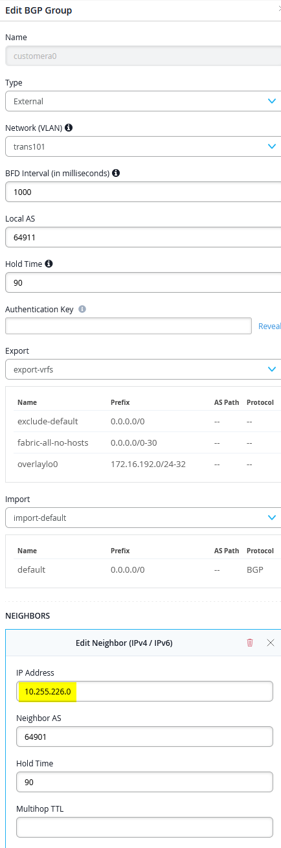Open the Type dropdown showing External
Image resolution: width=281 pixels, height=848 pixels.
[x=143, y=101]
